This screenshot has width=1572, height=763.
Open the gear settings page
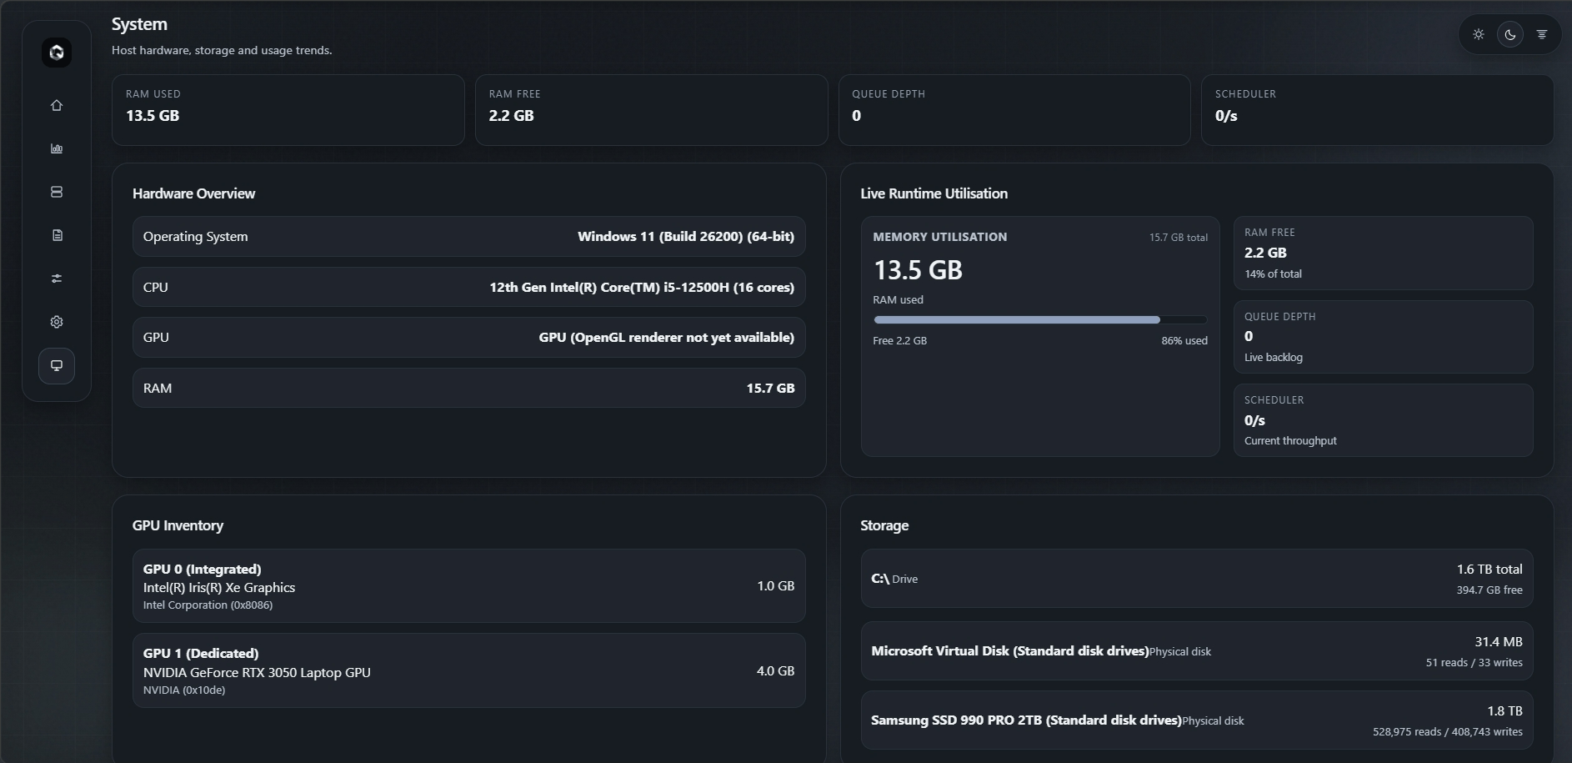pyautogui.click(x=57, y=322)
